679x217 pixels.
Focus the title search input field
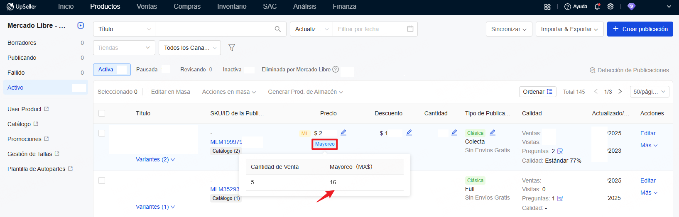[x=214, y=29]
